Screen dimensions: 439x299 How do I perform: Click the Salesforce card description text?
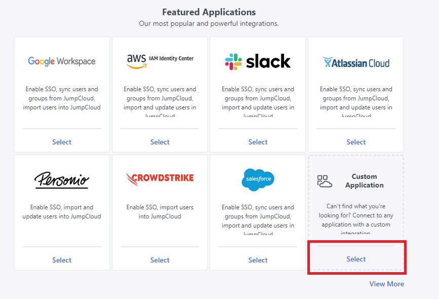(x=258, y=219)
